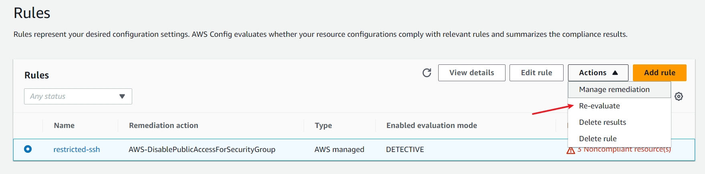Viewport: 705px width, 174px height.
Task: Sort by Remediation action column header
Action: tap(163, 126)
